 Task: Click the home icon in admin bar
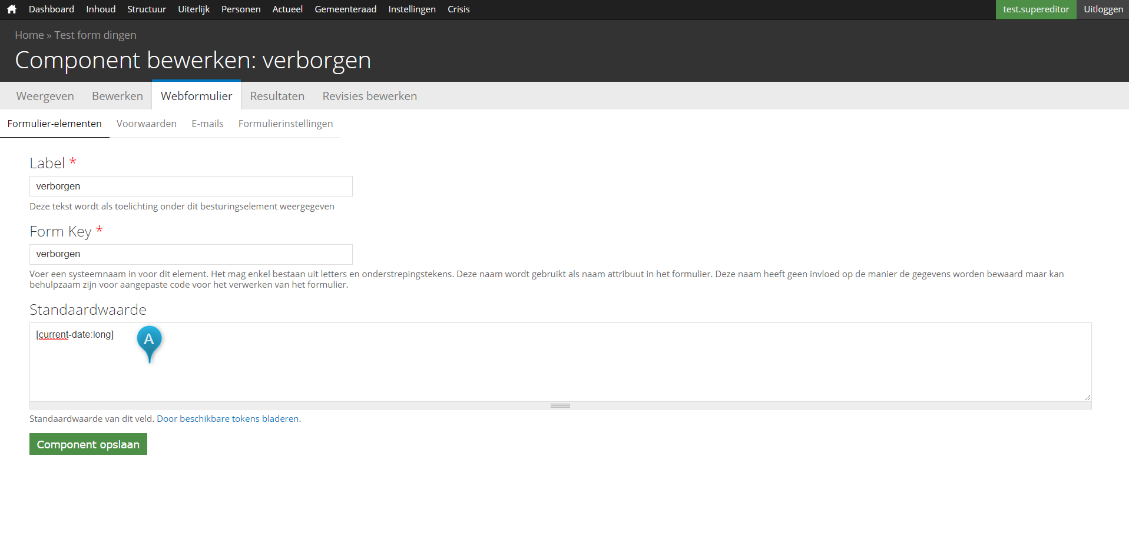[12, 9]
